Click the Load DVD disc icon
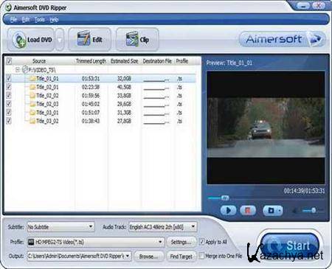332x269 pixels. coord(20,40)
